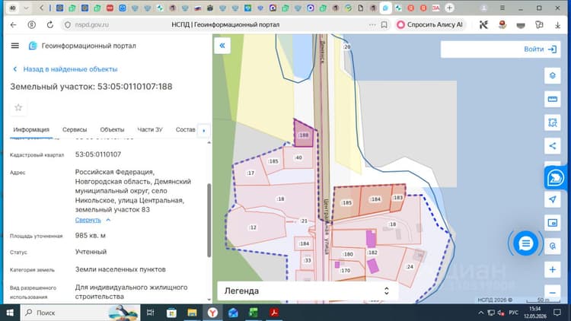Go back via Назад в найденные объекты
This screenshot has height=321, width=571.
[x=65, y=69]
